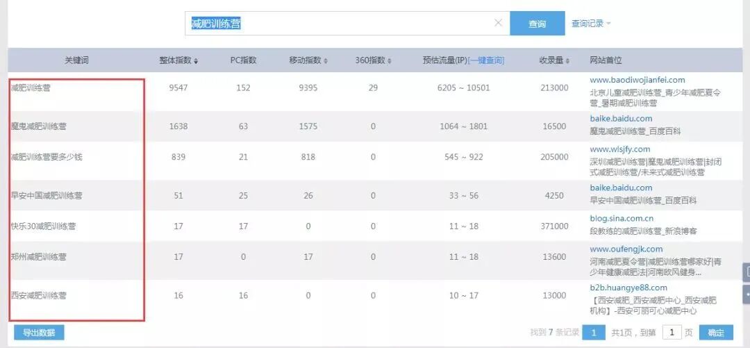Viewport: 750px width, 348px height.
Task: Clear the search field with the X icon
Action: coord(498,23)
